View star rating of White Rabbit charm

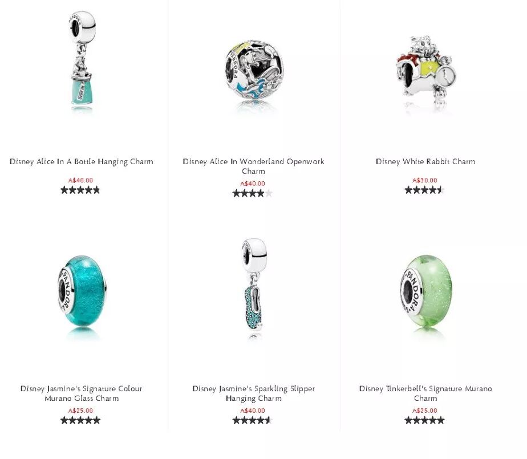[424, 190]
